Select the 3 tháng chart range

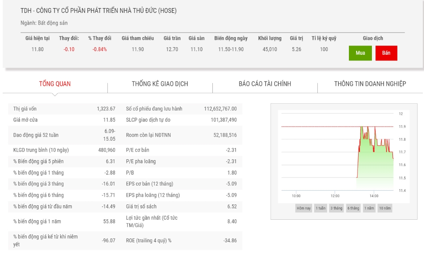pos(336,208)
